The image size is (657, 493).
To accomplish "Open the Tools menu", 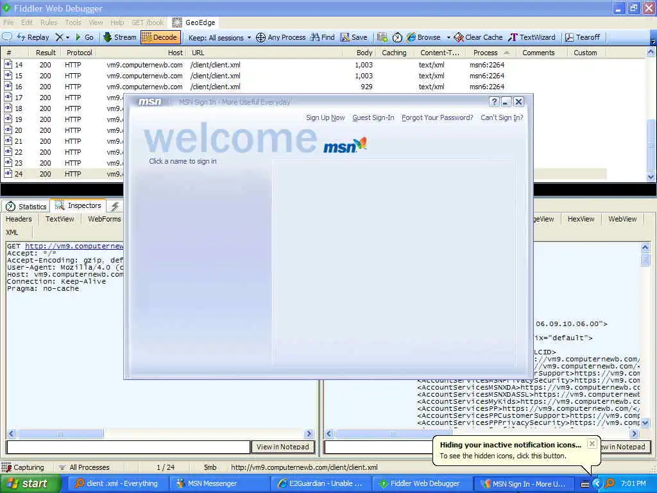I will tap(73, 22).
